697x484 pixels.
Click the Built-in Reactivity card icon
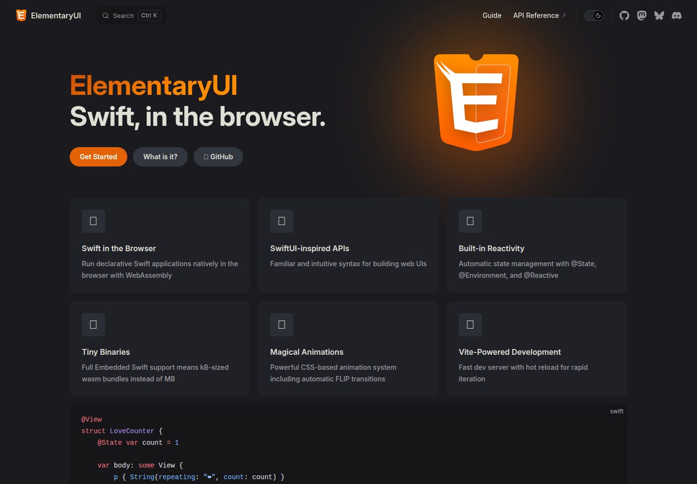point(470,221)
